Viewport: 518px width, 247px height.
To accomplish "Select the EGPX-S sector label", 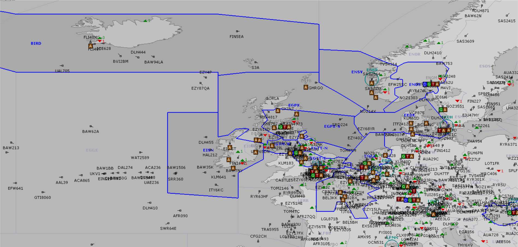I will 332,126.
